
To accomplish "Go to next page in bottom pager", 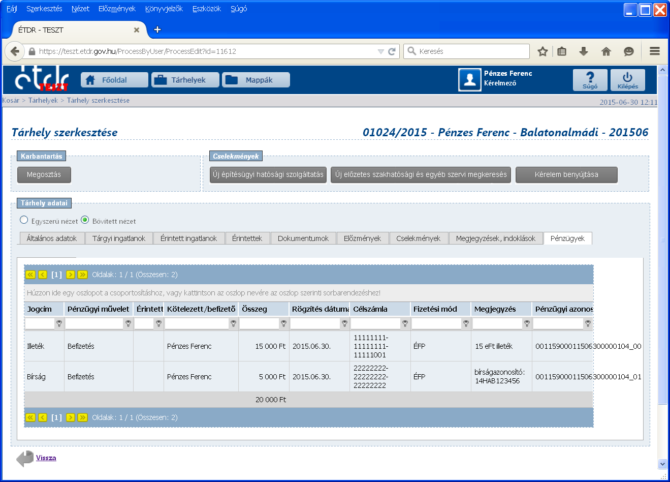I will click(x=70, y=417).
